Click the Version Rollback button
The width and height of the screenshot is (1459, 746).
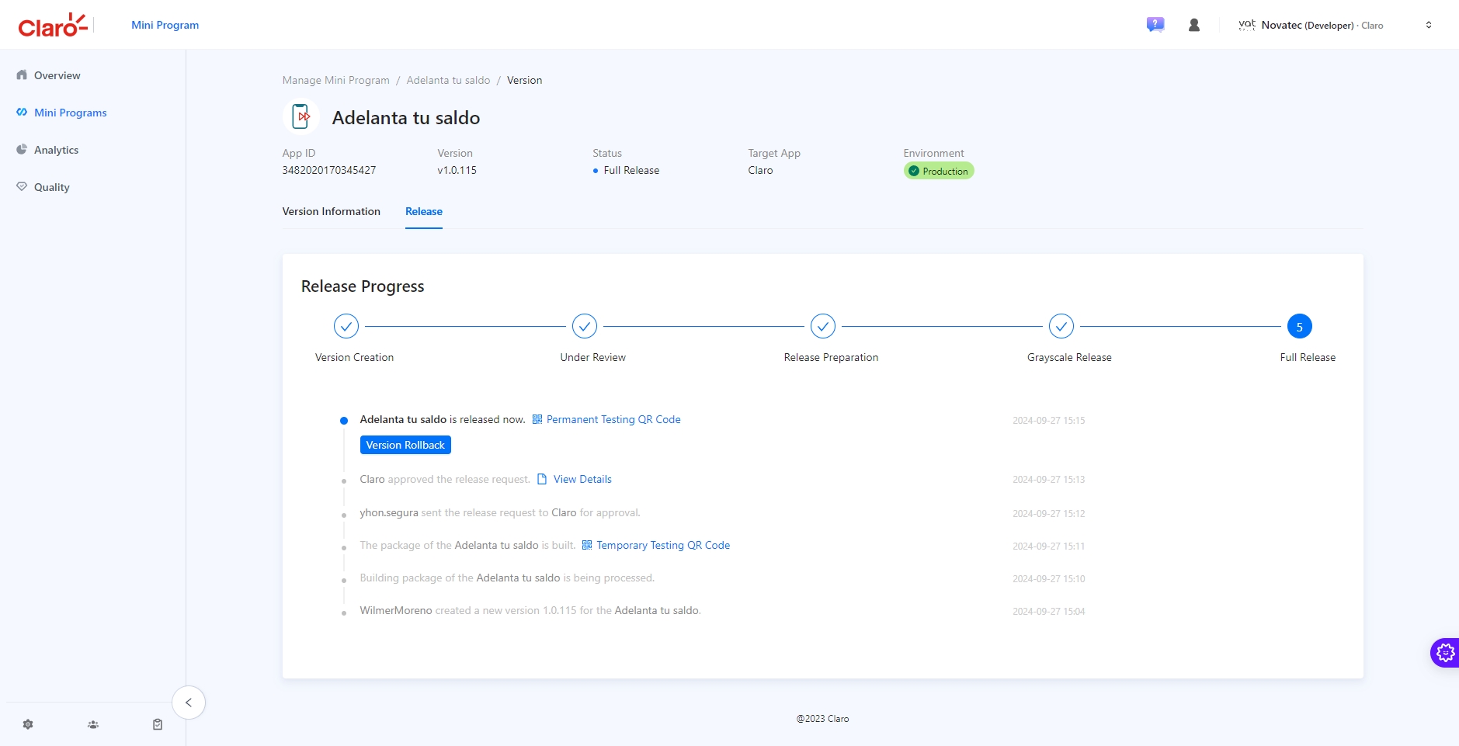coord(405,445)
